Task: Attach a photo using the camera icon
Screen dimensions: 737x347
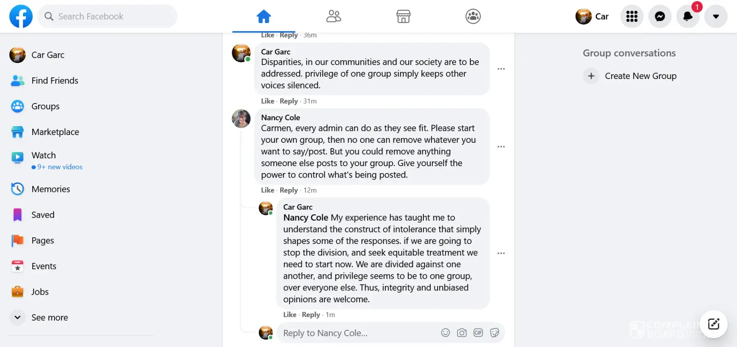Action: 462,333
